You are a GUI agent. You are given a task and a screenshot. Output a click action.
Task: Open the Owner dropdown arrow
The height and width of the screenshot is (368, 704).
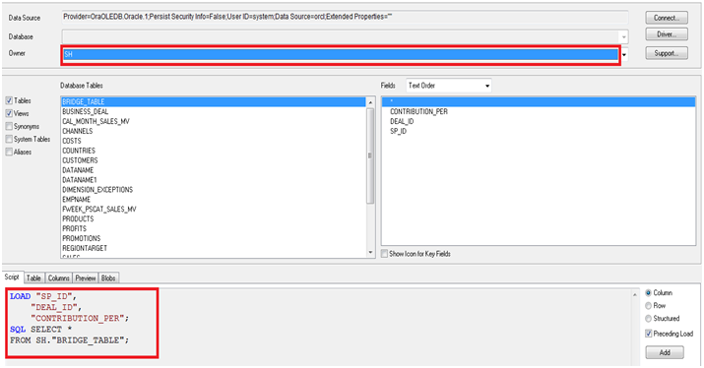pyautogui.click(x=624, y=55)
